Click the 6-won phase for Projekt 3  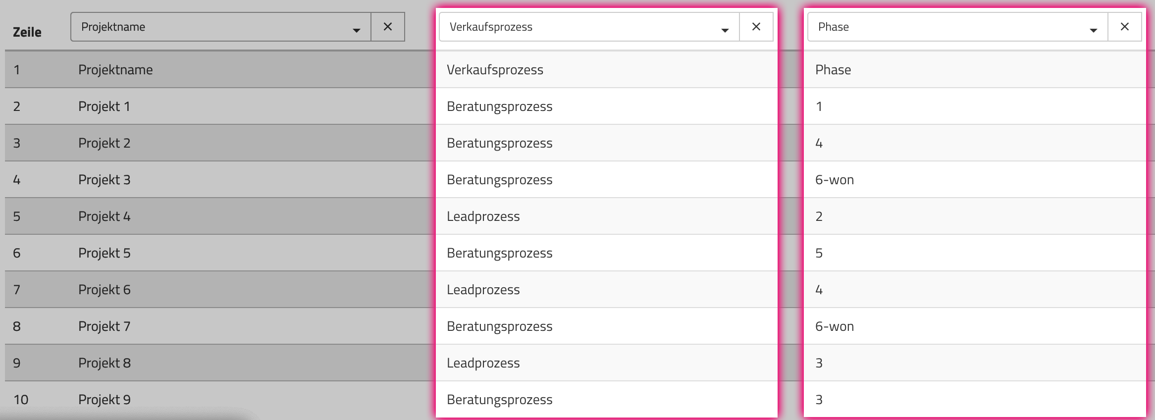click(x=835, y=180)
